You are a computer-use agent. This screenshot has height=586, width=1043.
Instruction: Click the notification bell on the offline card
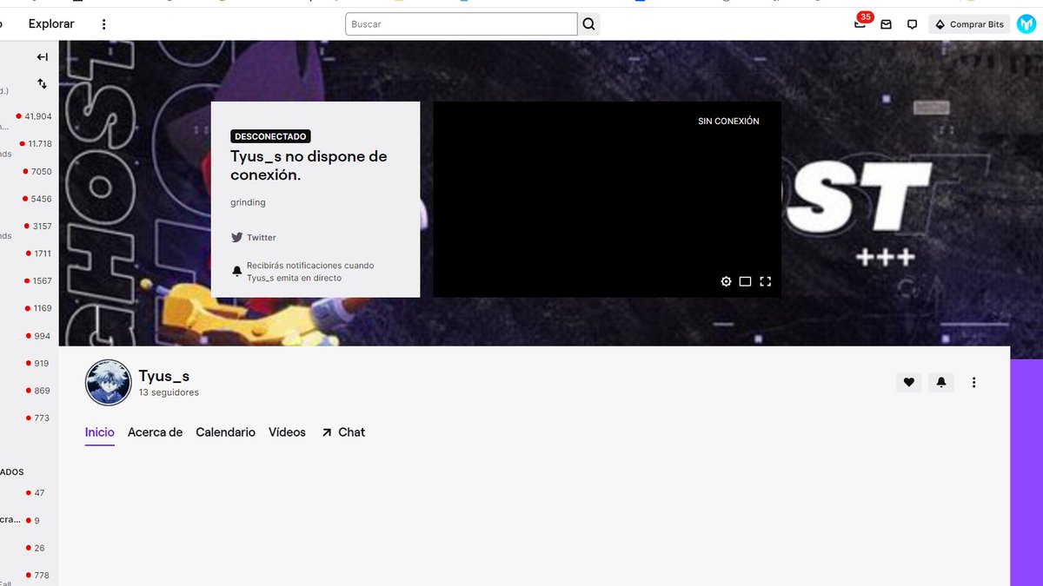pos(236,272)
